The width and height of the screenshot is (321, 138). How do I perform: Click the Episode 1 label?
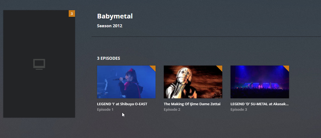[x=105, y=109]
